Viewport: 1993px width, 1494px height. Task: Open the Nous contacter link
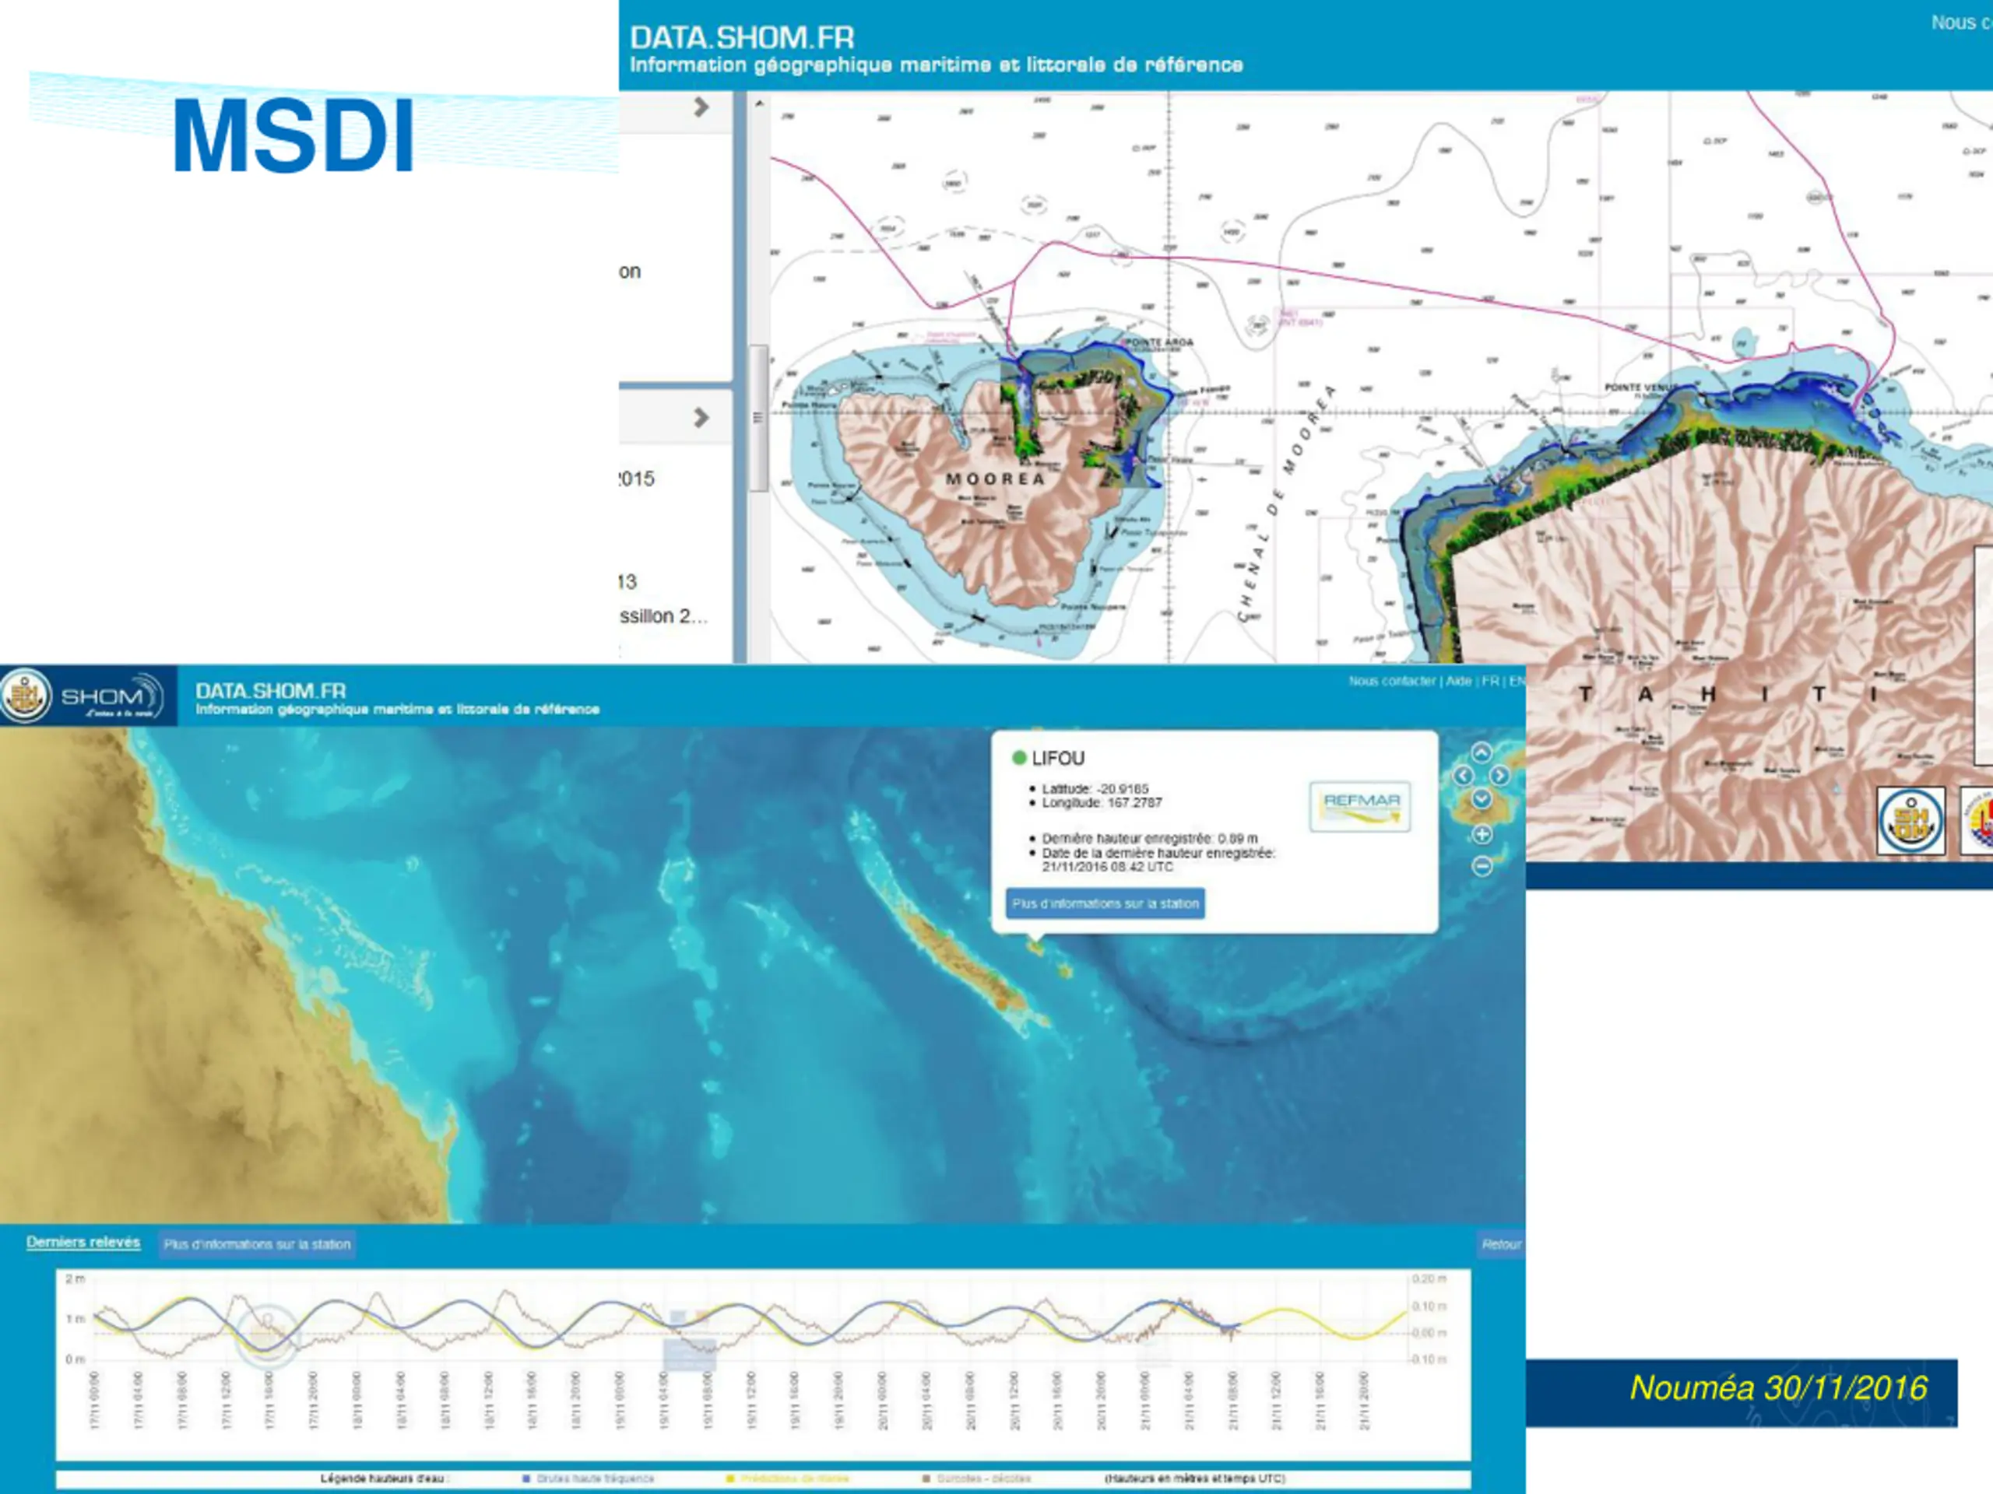tap(1391, 681)
